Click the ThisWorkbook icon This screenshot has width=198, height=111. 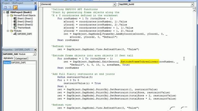pyautogui.click(x=15, y=28)
